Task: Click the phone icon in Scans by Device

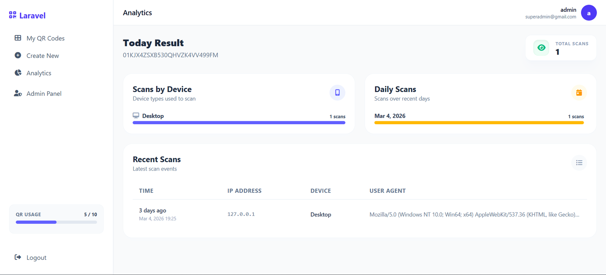Action: click(337, 92)
